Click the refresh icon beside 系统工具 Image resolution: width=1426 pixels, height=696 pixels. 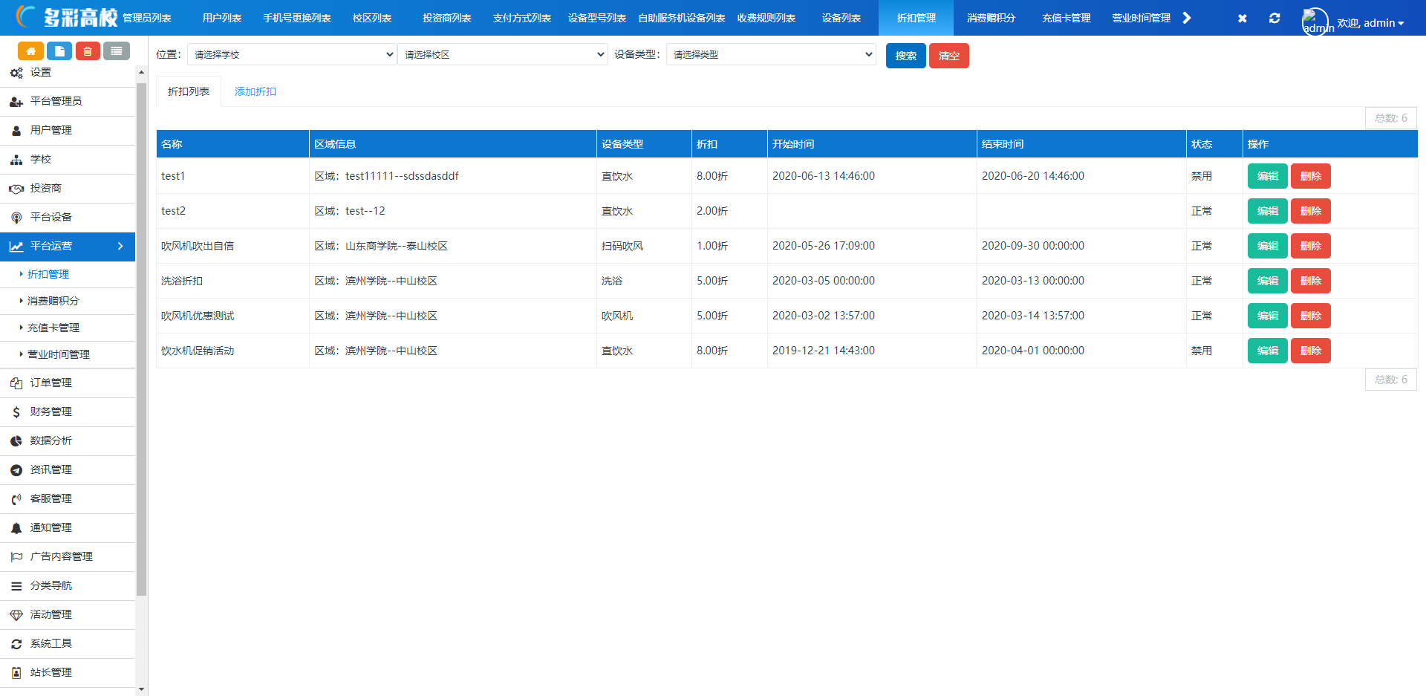point(16,644)
